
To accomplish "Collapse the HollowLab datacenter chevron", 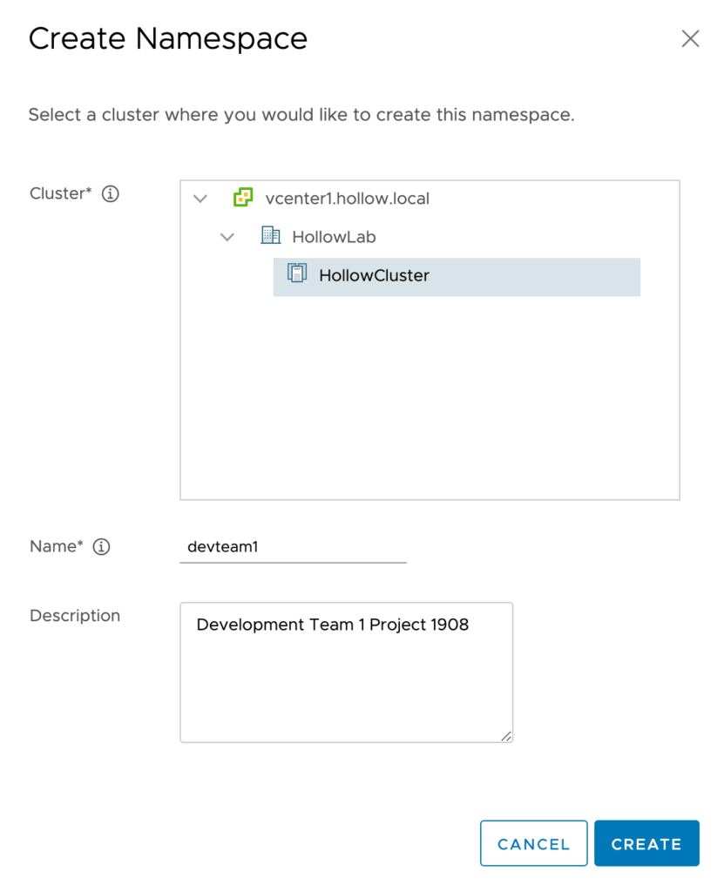I will tap(227, 237).
